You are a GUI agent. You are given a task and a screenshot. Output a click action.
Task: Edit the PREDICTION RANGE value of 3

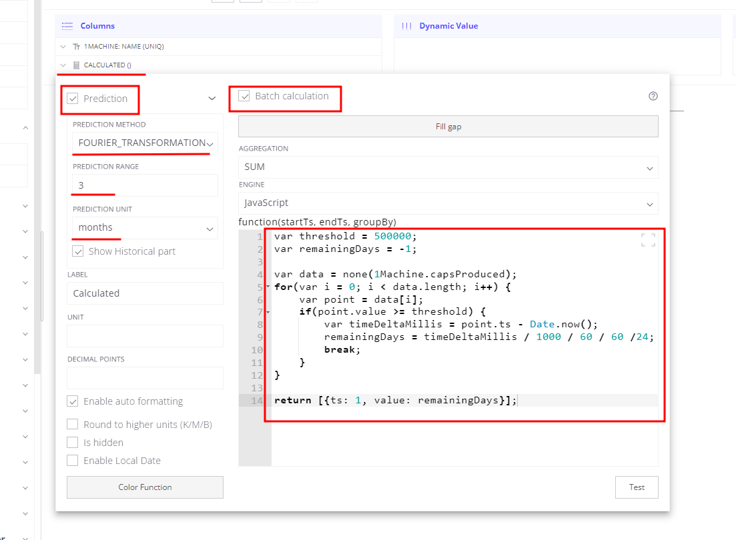pos(144,185)
